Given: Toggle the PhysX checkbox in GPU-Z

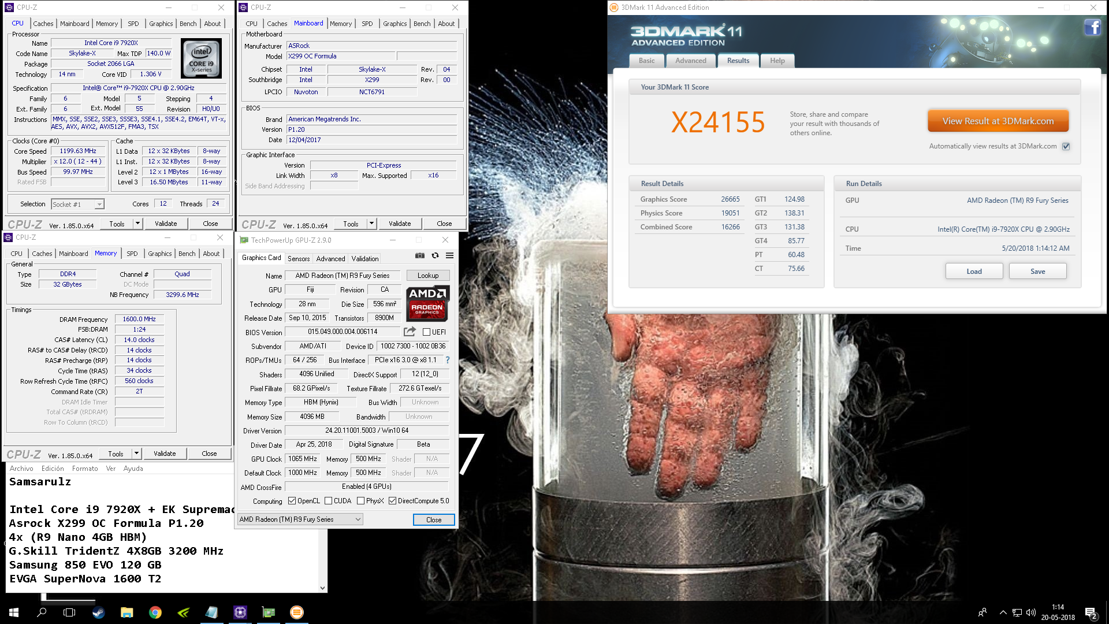Looking at the screenshot, I should 360,501.
